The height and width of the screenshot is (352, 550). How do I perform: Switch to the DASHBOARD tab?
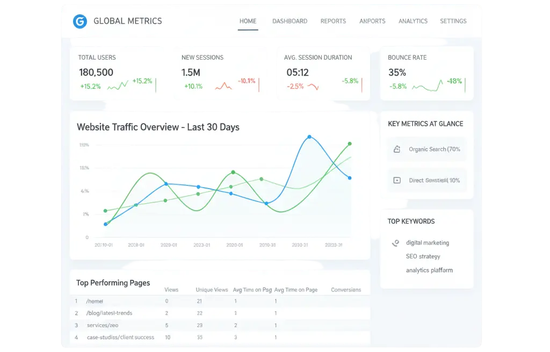(290, 21)
